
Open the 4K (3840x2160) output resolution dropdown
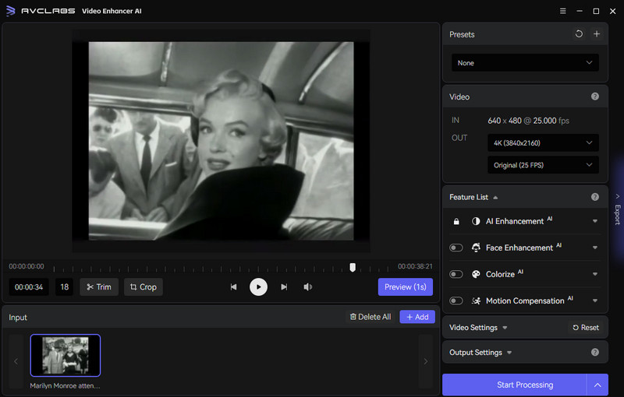click(543, 143)
